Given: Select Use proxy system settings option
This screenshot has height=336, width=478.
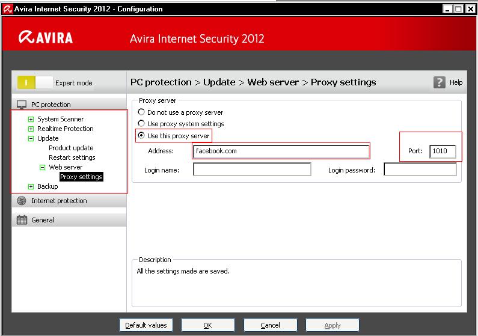Looking at the screenshot, I should point(141,123).
